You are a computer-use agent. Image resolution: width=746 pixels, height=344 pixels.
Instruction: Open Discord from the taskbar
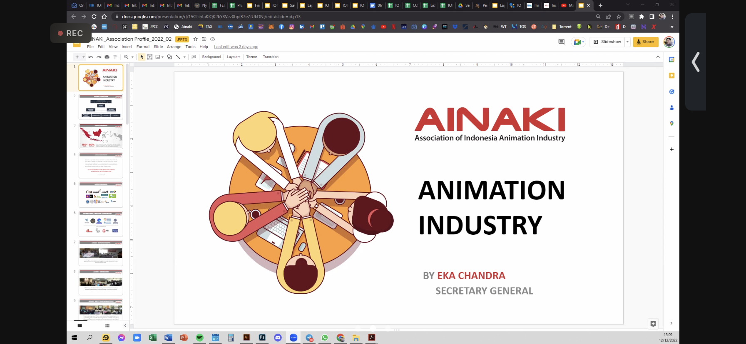[x=278, y=338]
